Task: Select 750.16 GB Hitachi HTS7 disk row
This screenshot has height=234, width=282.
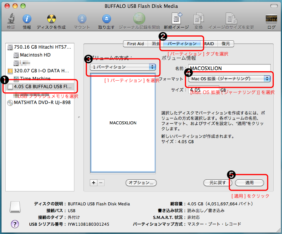Action: pos(40,47)
